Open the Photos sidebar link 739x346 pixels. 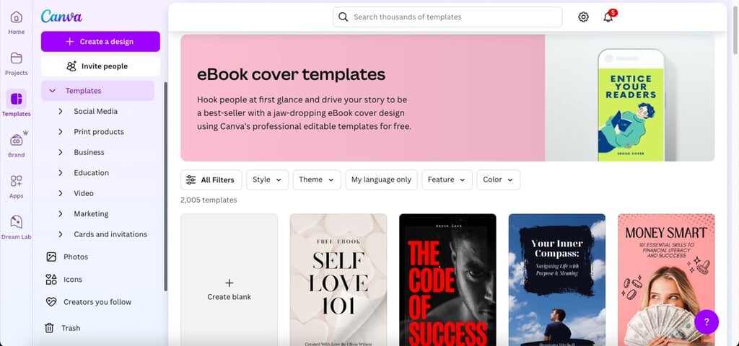tap(76, 257)
